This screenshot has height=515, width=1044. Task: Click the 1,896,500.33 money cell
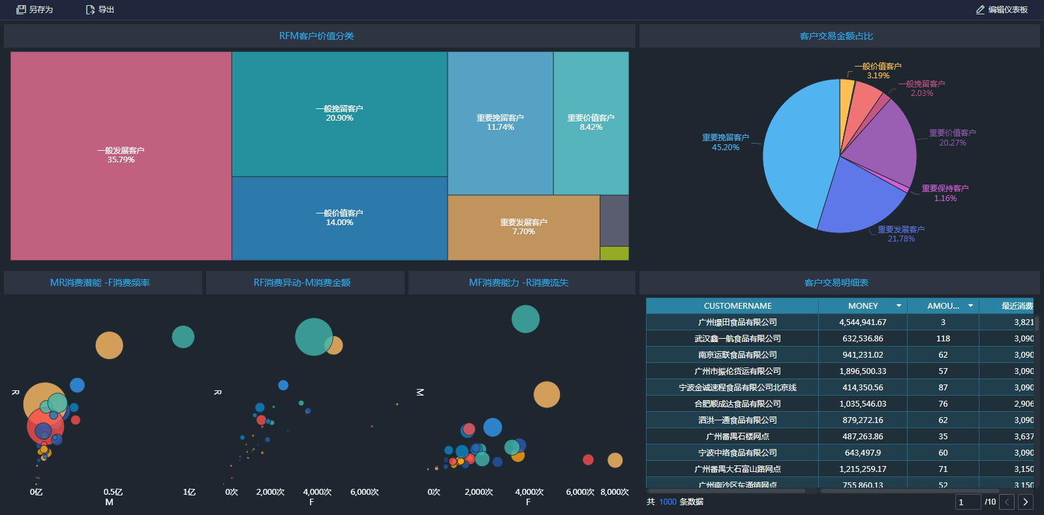tap(863, 371)
